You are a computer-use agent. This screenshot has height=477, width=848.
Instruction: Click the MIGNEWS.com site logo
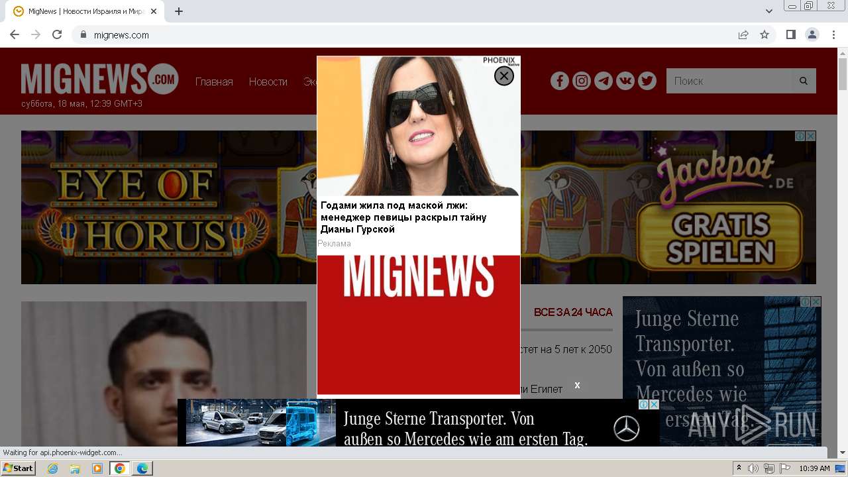pyautogui.click(x=99, y=79)
